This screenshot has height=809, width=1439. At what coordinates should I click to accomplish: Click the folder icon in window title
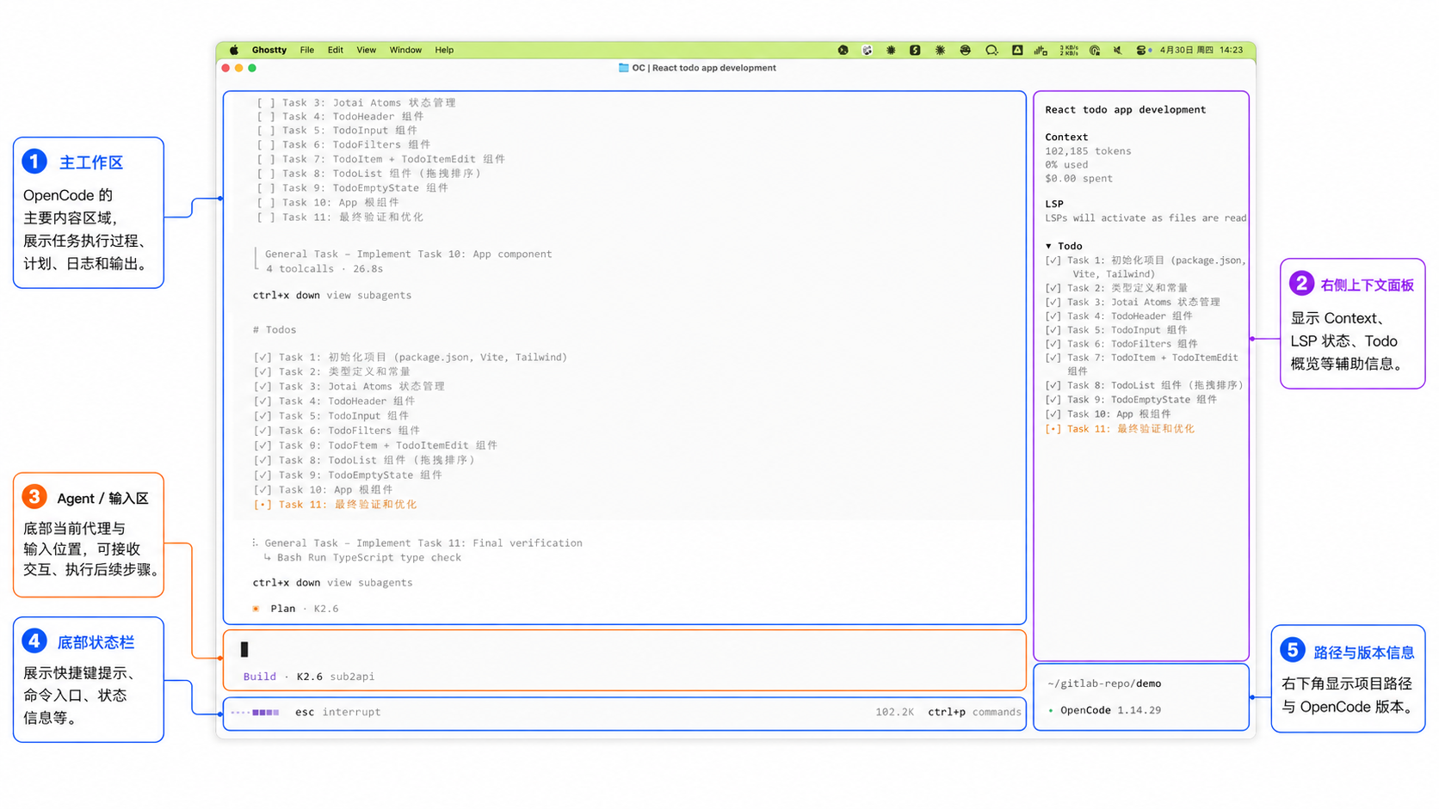click(623, 68)
